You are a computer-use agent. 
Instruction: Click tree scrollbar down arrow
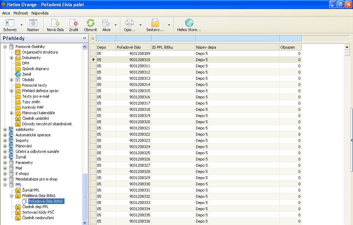[85, 223]
